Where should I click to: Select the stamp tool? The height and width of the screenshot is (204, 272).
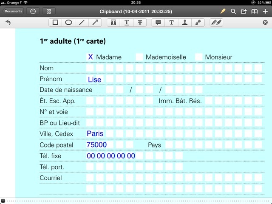[185, 23]
